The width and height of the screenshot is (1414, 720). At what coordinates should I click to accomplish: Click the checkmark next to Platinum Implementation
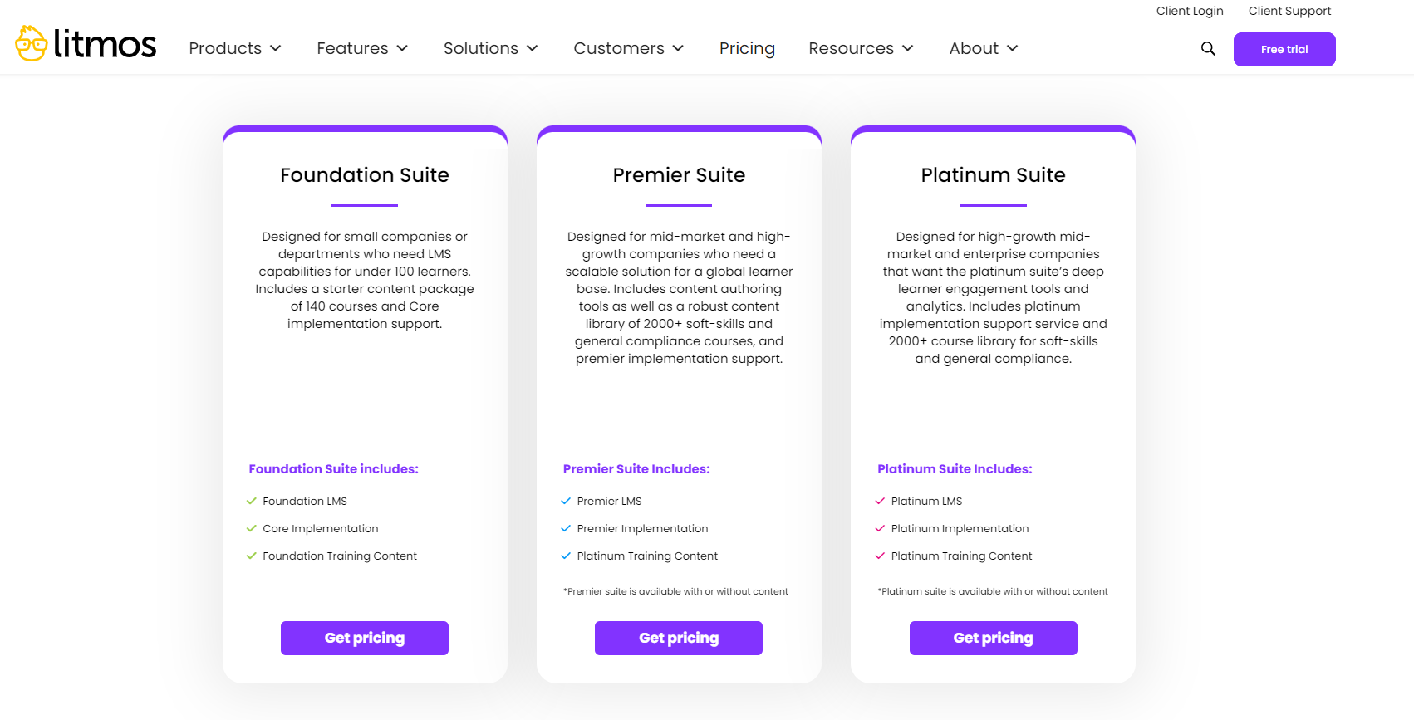[x=880, y=528]
